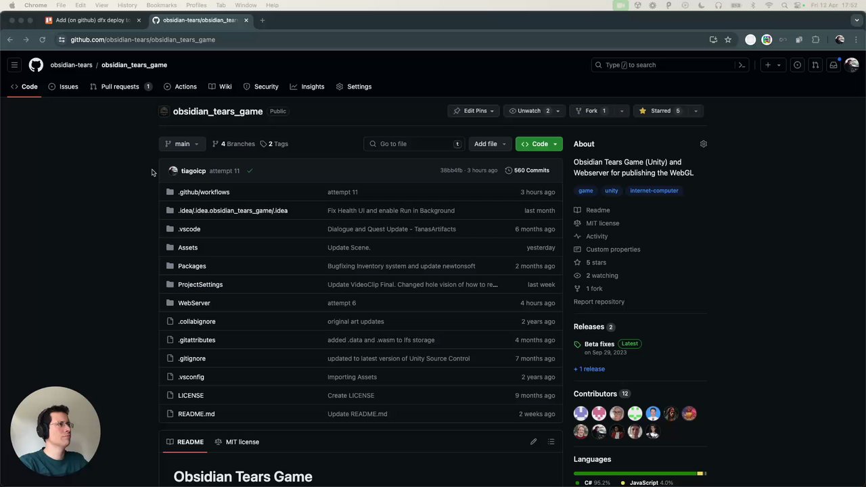Viewport: 866px width, 487px height.
Task: Click the internet-computer topic tag
Action: tap(654, 191)
